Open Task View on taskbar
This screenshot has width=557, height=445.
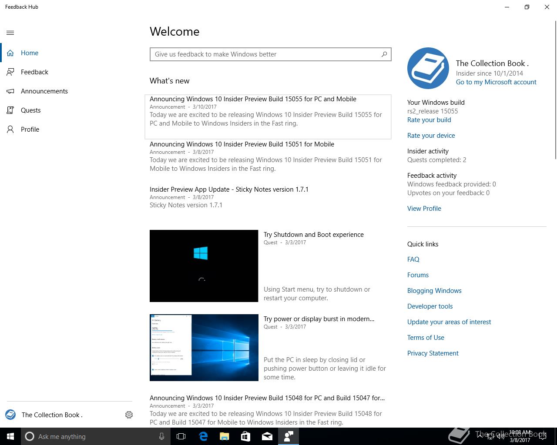coord(181,436)
